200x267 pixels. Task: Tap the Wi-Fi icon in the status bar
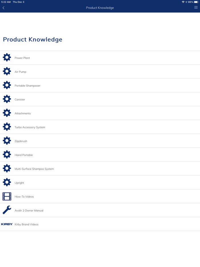183,2
